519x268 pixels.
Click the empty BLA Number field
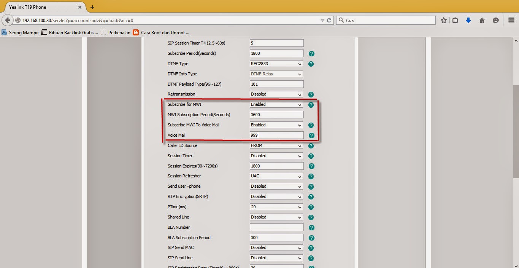point(277,227)
